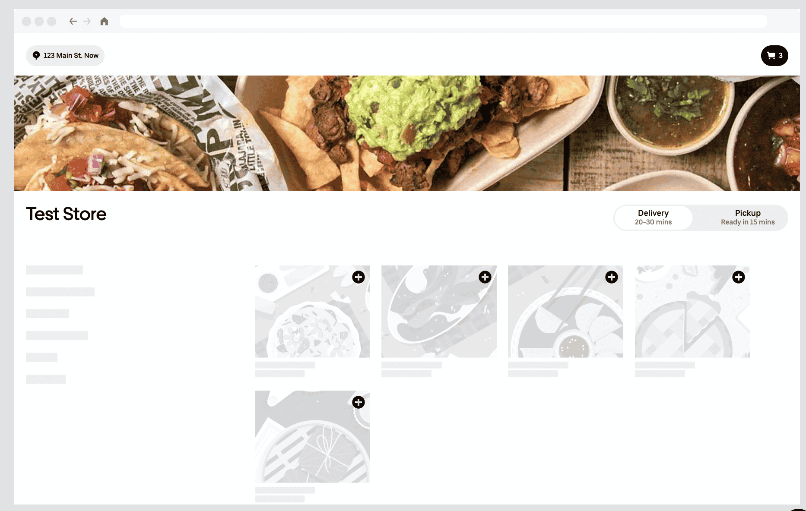Viewport: 806px width, 511px height.
Task: Open the dumplings placeholder thumbnail
Action: (x=565, y=311)
